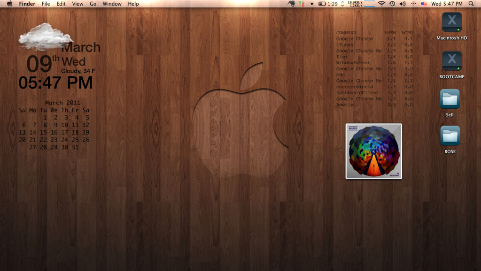Click the Wed 5:47 PM menu bar clock
The image size is (481, 271).
[447, 4]
